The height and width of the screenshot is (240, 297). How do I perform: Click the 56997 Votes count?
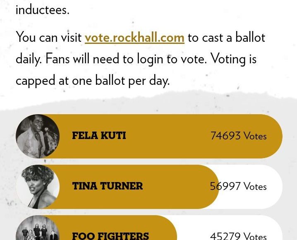point(238,187)
